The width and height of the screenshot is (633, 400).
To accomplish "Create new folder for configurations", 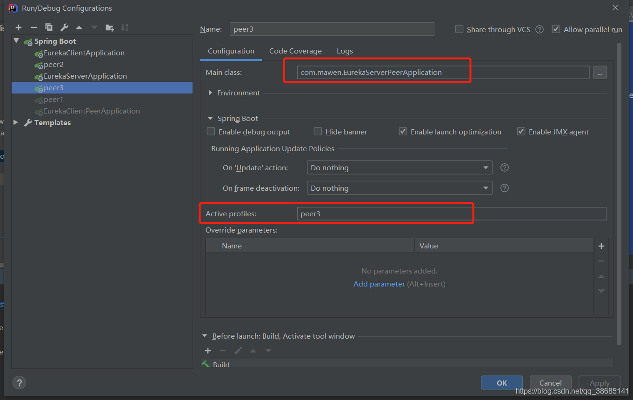I will 110,27.
